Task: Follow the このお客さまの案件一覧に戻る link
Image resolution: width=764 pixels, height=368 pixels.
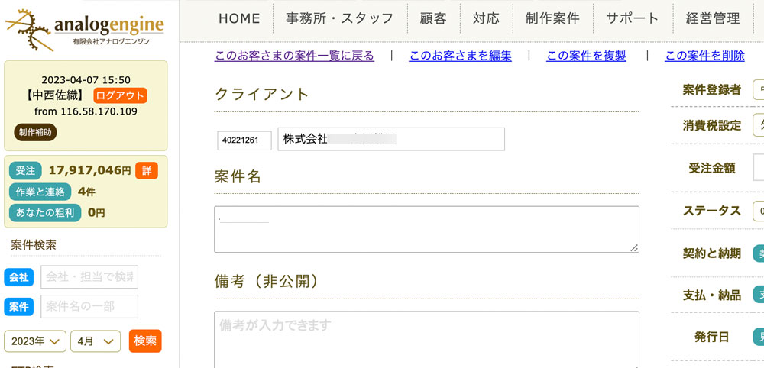Action: 294,56
